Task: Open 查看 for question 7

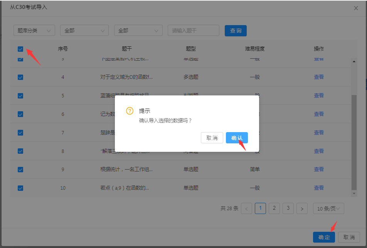Action: click(x=319, y=132)
